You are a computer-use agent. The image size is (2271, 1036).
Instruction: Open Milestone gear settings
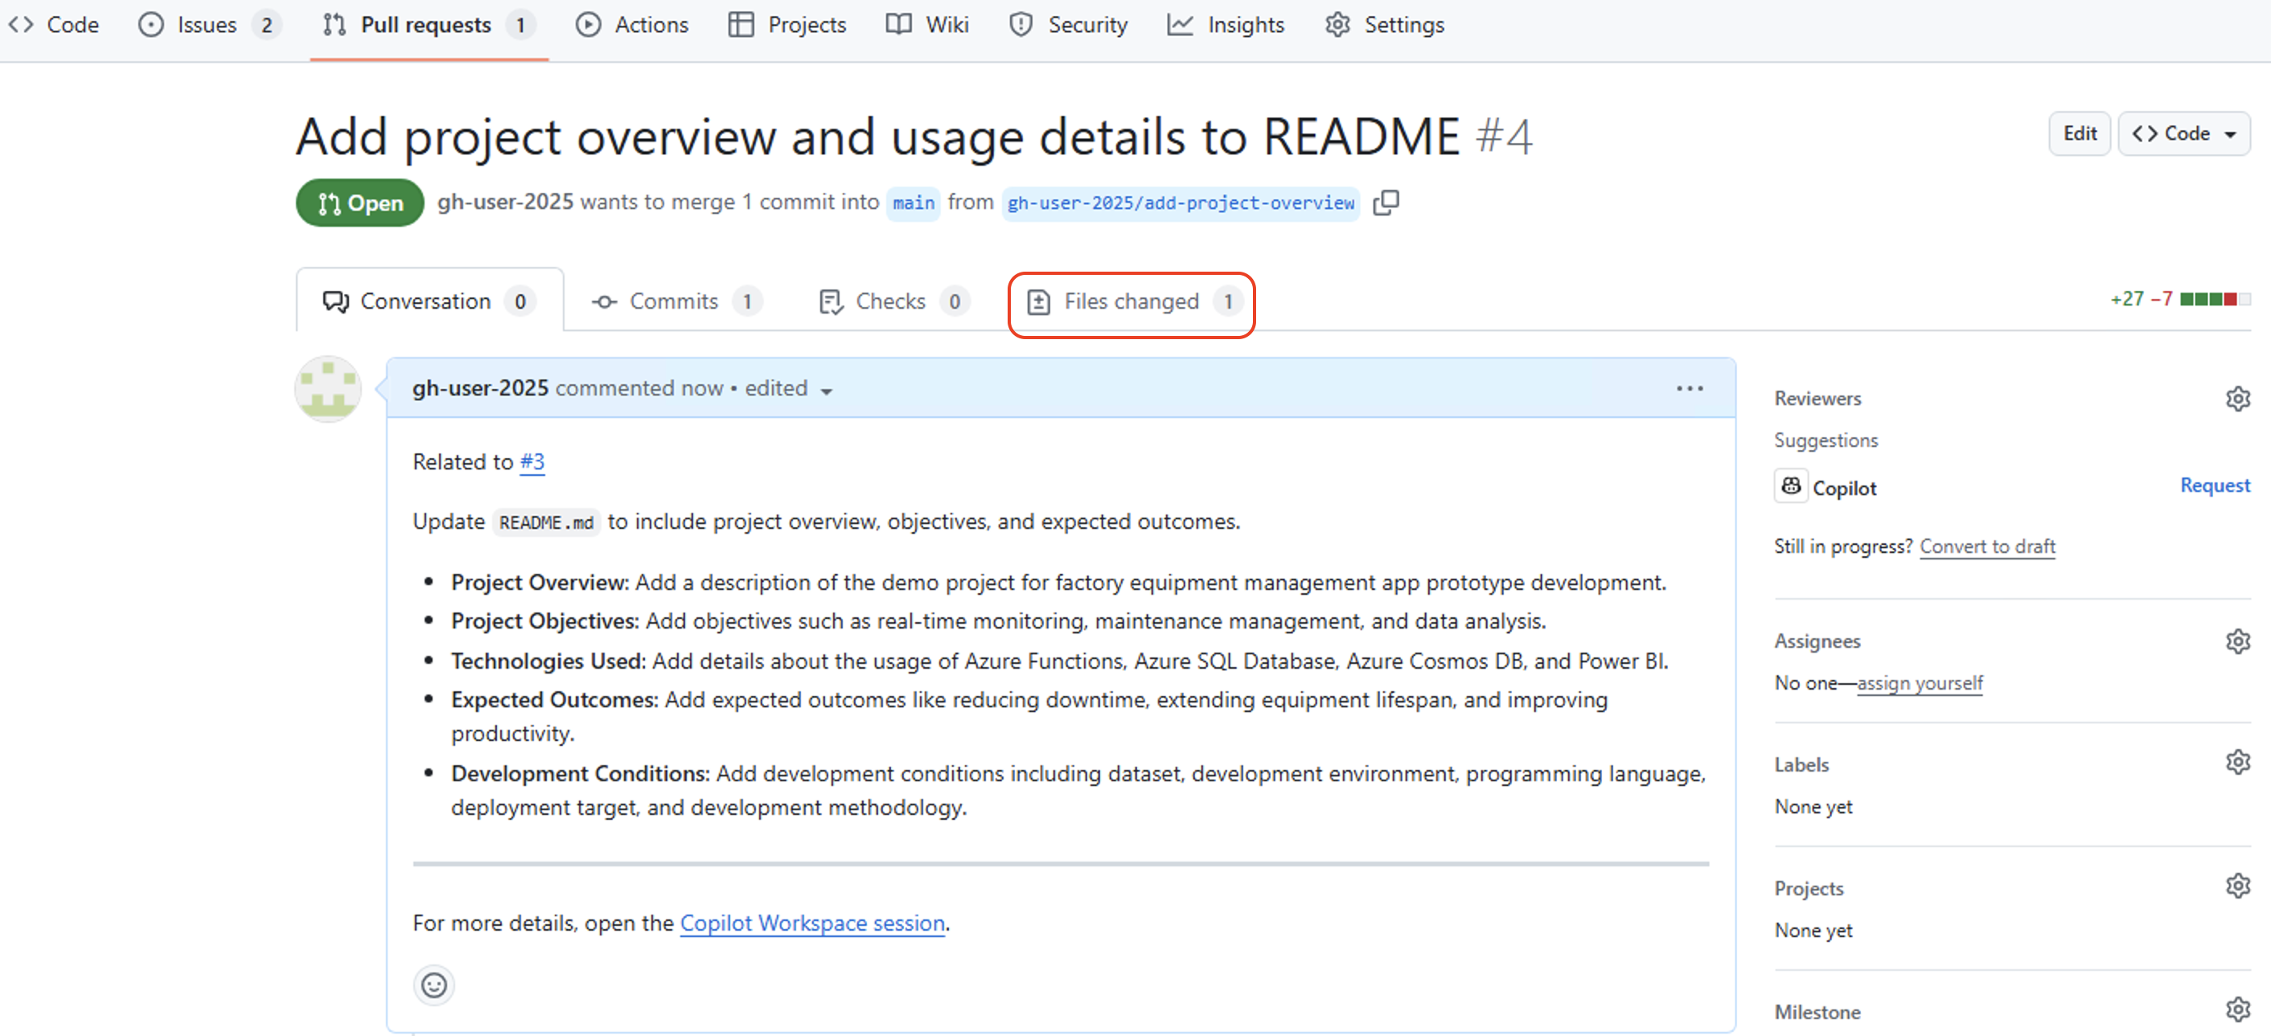pos(2236,1009)
